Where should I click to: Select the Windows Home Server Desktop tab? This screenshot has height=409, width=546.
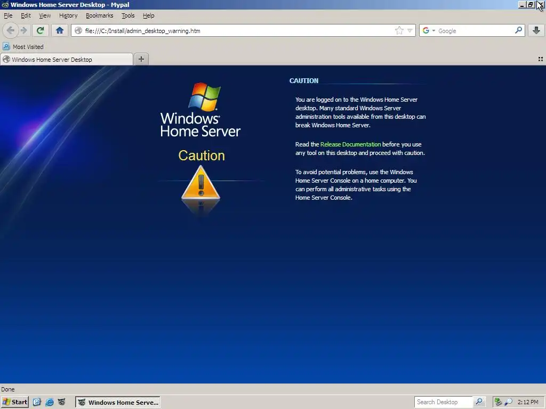pos(67,60)
